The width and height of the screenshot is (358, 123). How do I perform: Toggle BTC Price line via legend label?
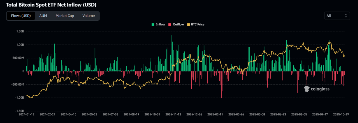(x=197, y=25)
